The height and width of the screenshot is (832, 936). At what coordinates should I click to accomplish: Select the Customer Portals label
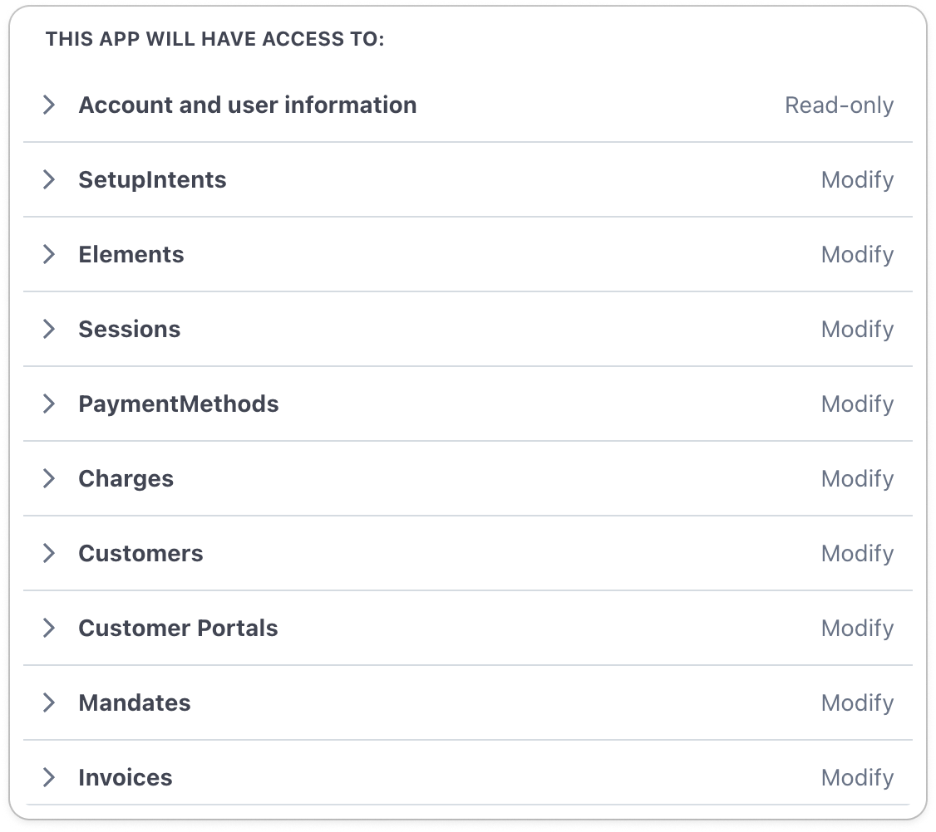(x=178, y=629)
